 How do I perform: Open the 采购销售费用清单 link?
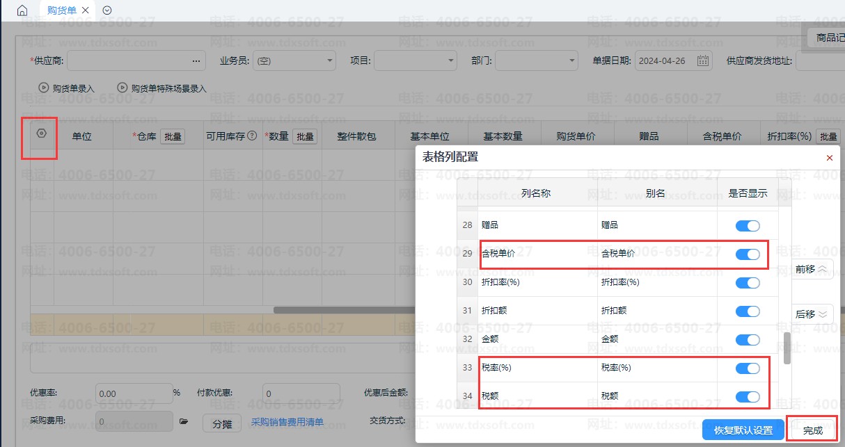pos(287,422)
